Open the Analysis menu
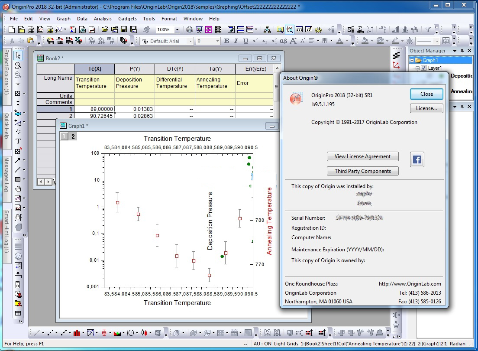Image resolution: width=478 pixels, height=351 pixels. 103,19
